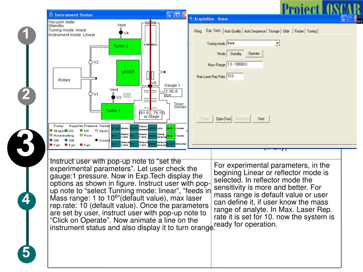Click the Reflector 0.1 kV indicator
The height and width of the screenshot is (272, 363).
click(171, 144)
